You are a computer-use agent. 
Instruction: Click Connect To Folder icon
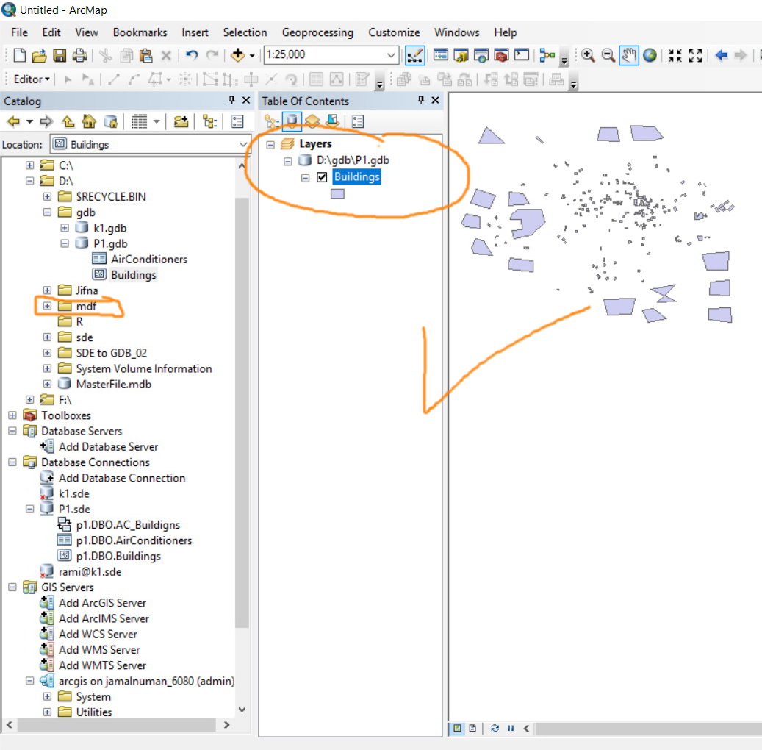pyautogui.click(x=181, y=121)
